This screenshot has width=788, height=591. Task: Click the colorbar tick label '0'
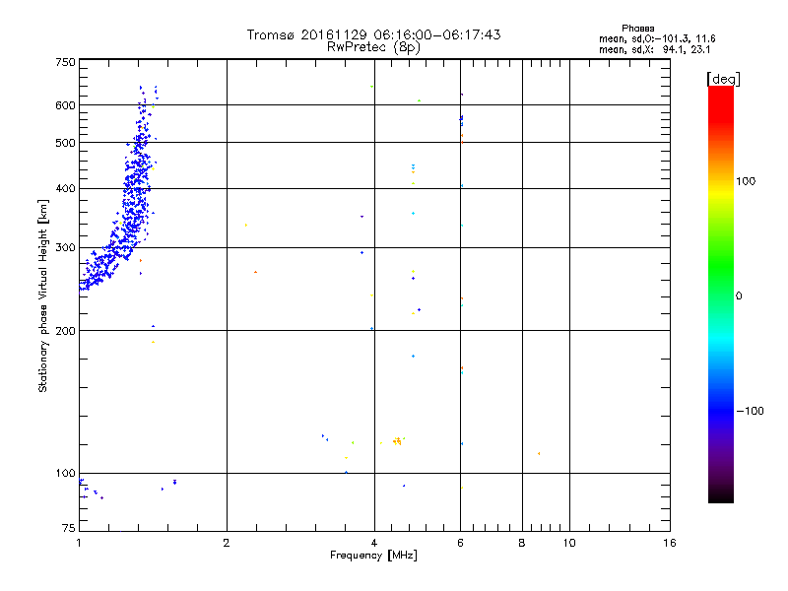click(x=738, y=296)
